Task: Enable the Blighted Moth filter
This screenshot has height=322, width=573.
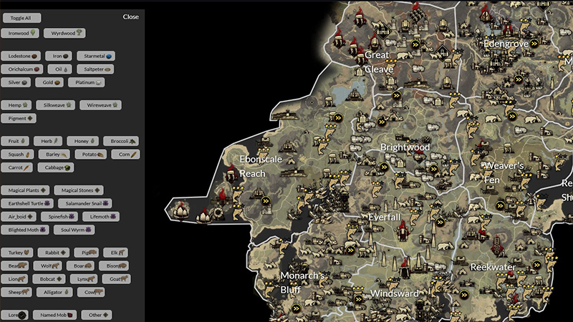Action: pos(25,230)
